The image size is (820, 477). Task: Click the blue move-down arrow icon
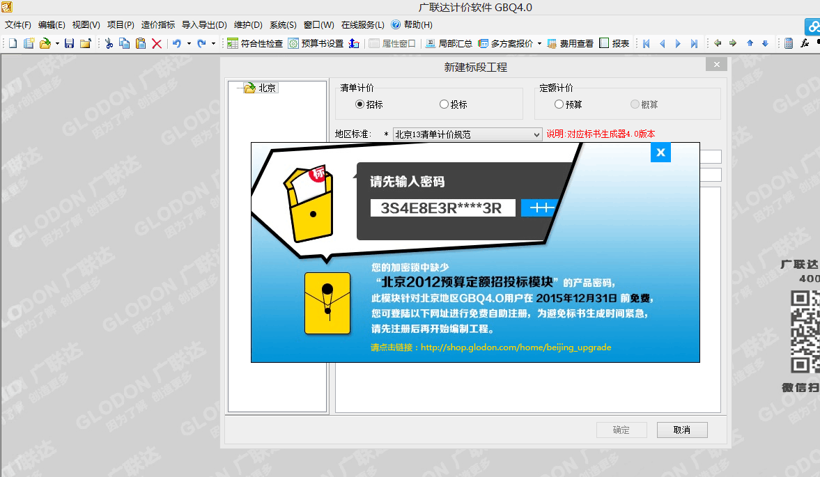[x=765, y=43]
